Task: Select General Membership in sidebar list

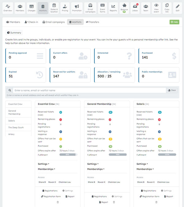Action: click(18, 112)
